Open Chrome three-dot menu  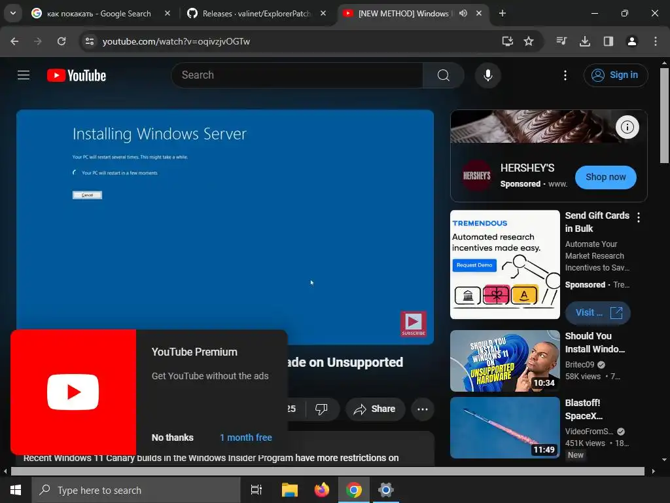(656, 41)
